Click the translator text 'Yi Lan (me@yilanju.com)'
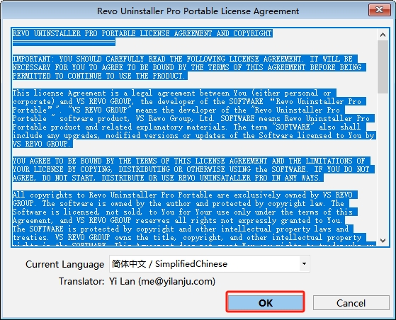 click(162, 281)
